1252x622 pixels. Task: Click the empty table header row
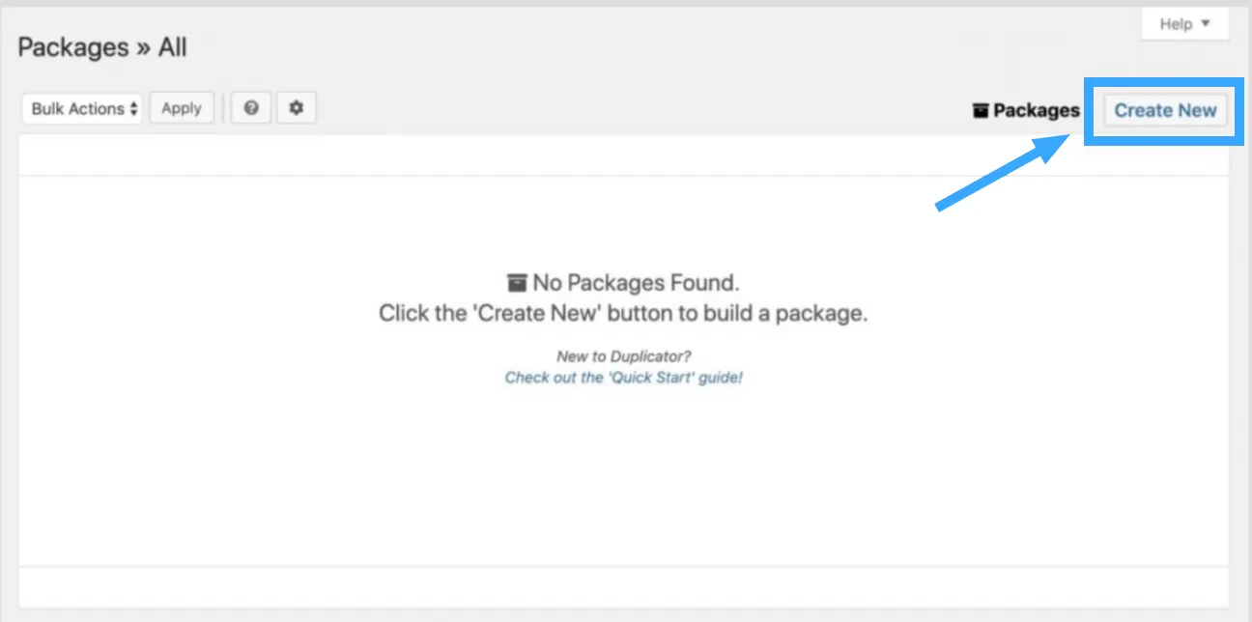pyautogui.click(x=623, y=155)
